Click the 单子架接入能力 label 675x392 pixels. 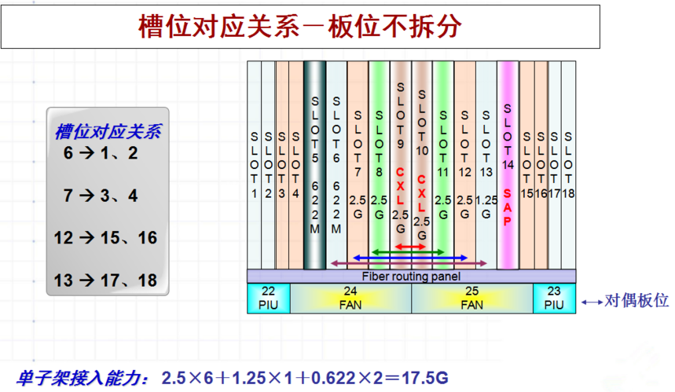[82, 379]
